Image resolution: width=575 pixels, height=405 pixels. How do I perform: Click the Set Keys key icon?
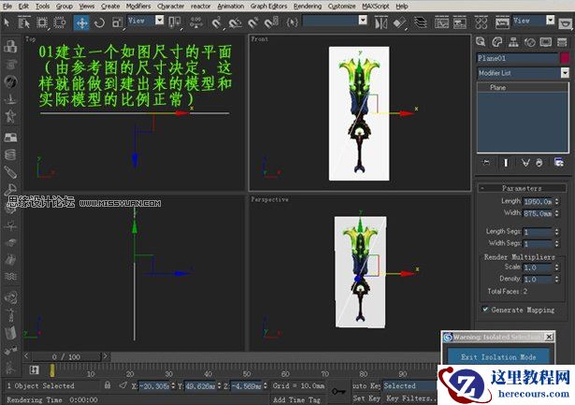[x=338, y=391]
